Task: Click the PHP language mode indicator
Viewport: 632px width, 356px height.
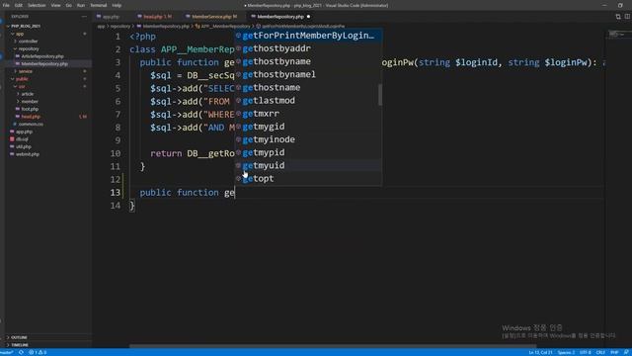Action: pyautogui.click(x=614, y=352)
